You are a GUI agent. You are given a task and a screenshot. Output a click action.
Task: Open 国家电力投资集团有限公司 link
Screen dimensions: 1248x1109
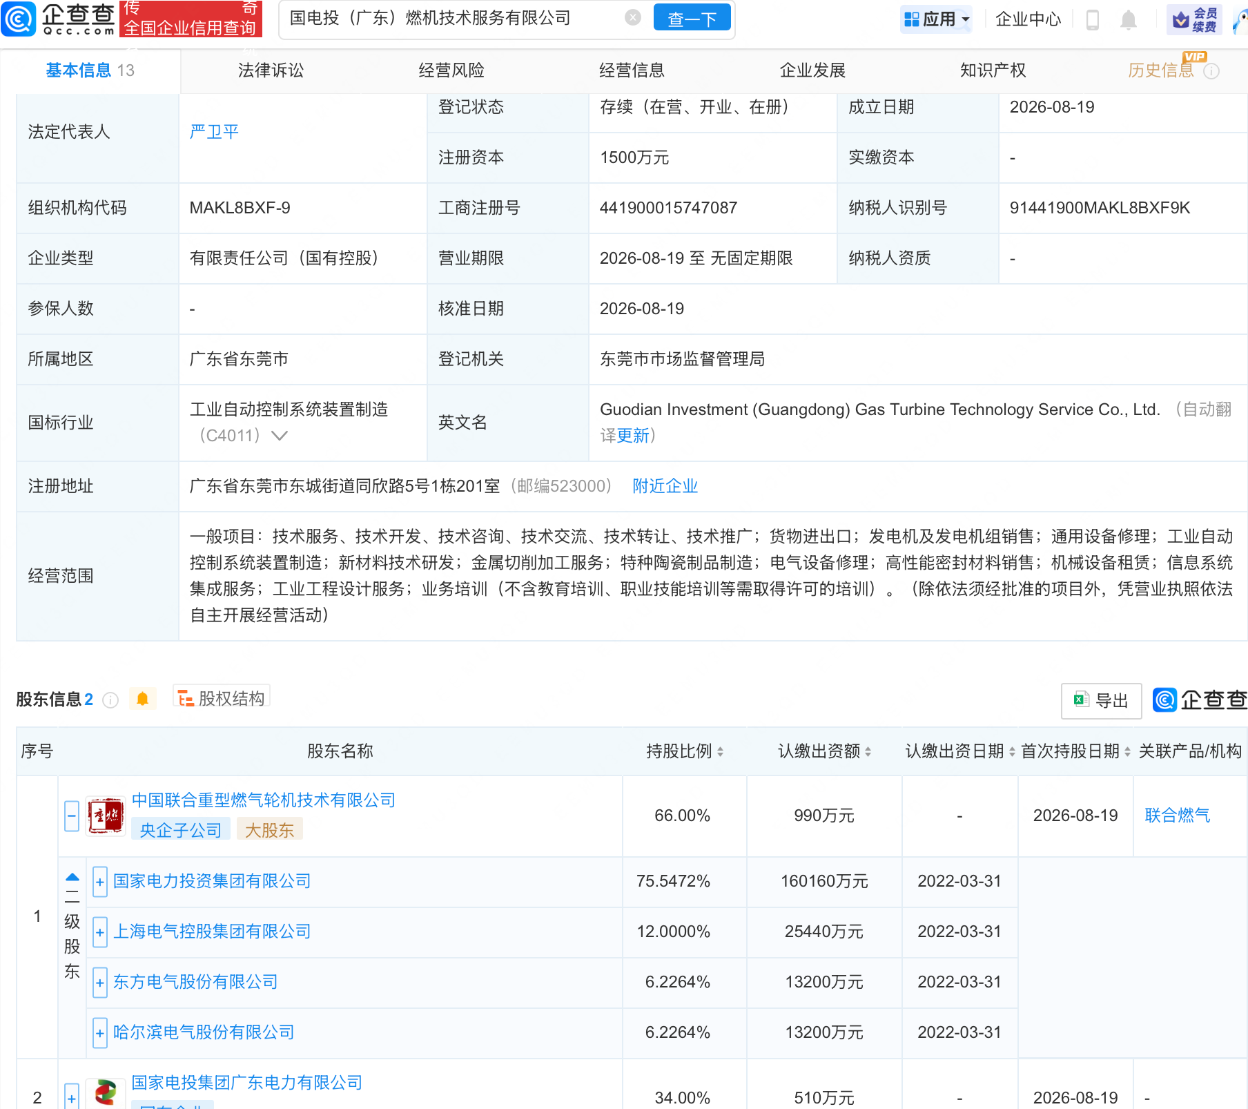tap(212, 881)
